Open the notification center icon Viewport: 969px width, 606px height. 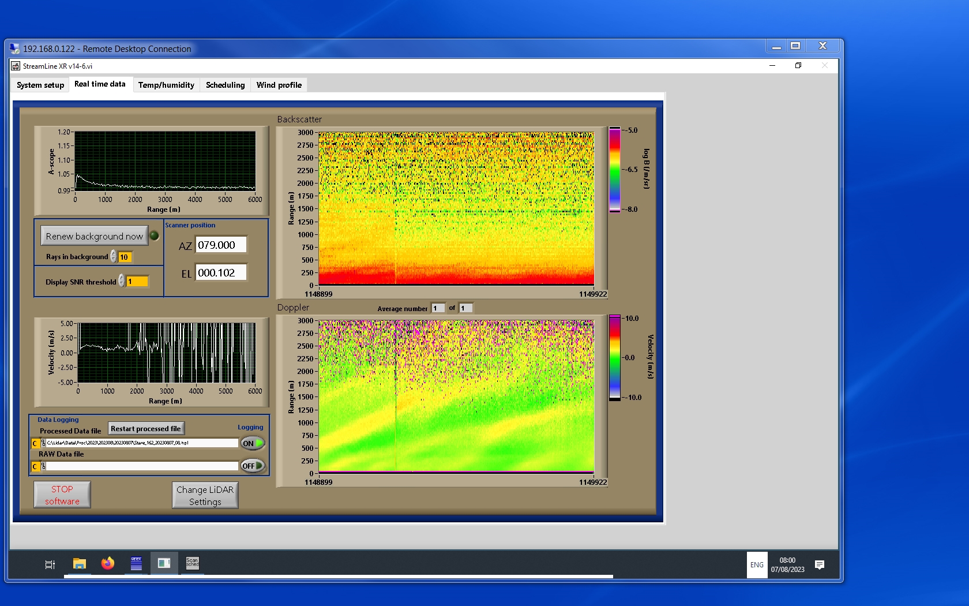point(819,564)
